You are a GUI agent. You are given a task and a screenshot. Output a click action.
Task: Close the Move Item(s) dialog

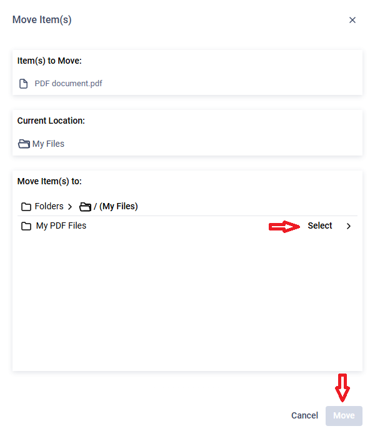pyautogui.click(x=352, y=20)
